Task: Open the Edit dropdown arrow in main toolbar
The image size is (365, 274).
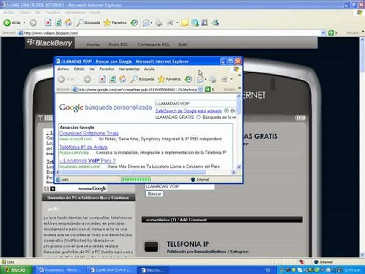Action: 178,22
